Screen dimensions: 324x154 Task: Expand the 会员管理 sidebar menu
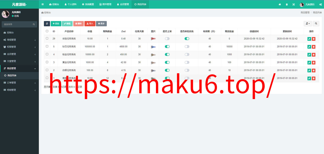(x=19, y=54)
